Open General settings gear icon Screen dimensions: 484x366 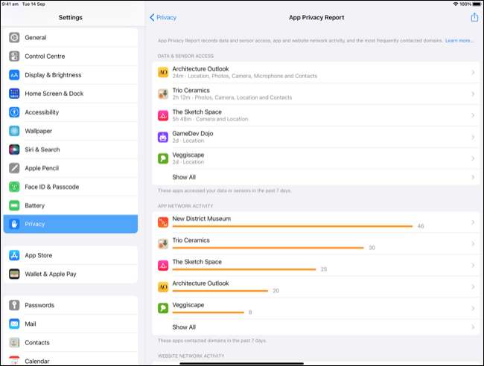14,37
